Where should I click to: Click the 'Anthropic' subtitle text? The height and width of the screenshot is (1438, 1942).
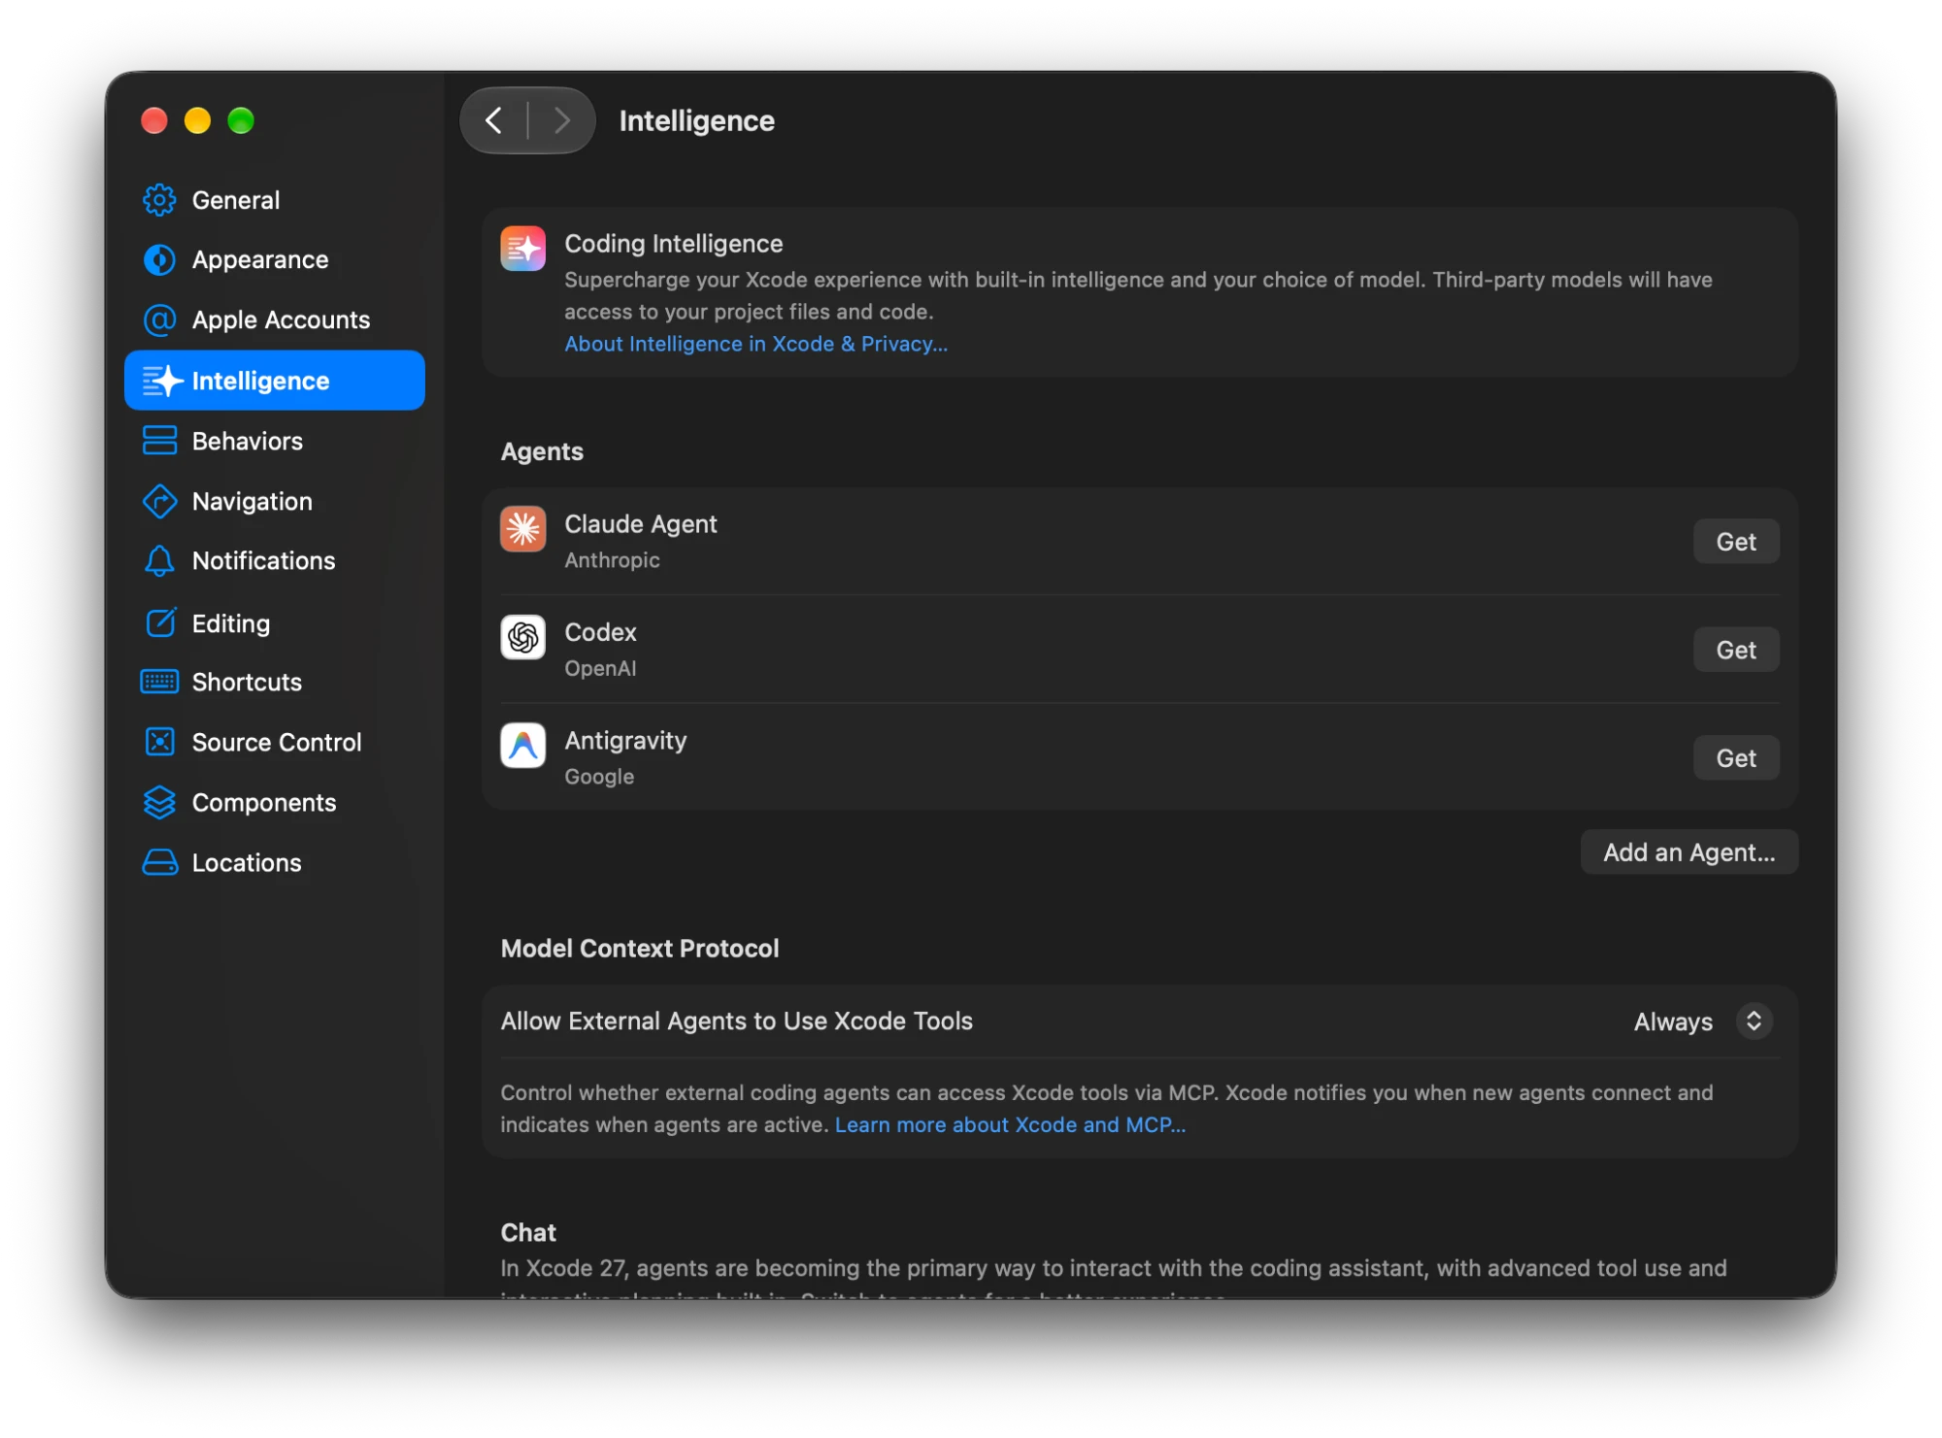click(613, 560)
